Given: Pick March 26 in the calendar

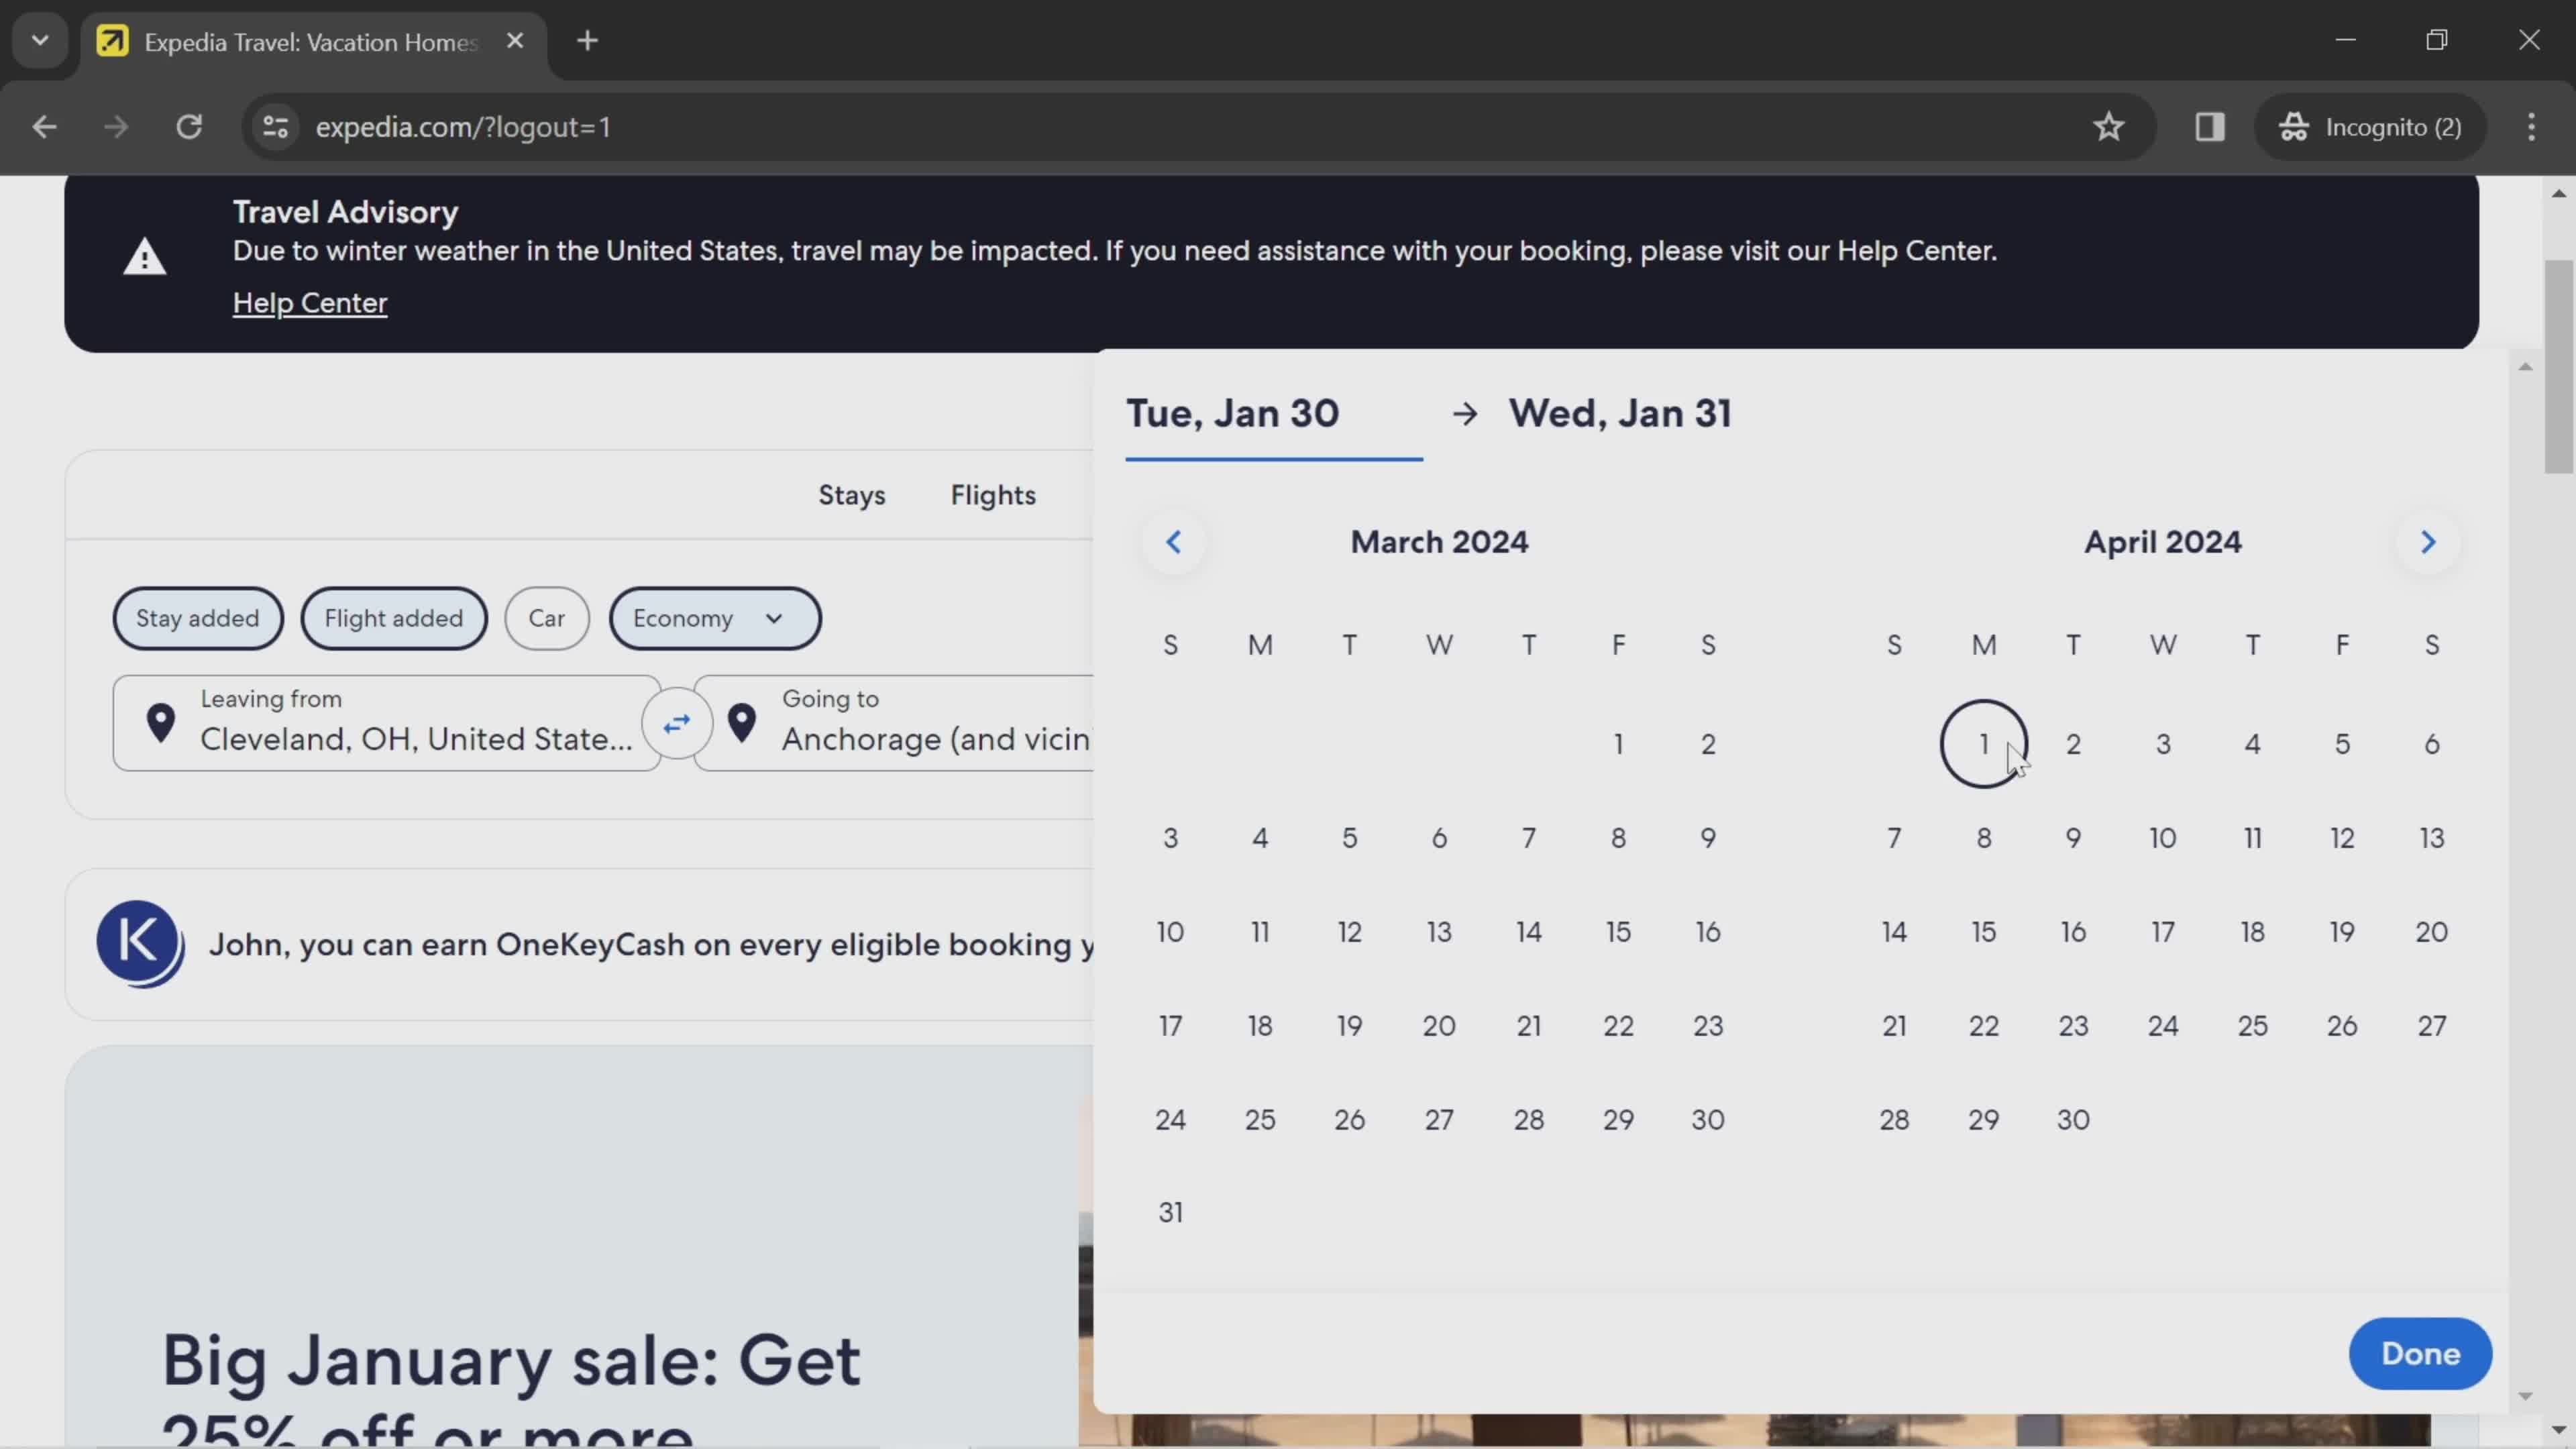Looking at the screenshot, I should [1350, 1120].
